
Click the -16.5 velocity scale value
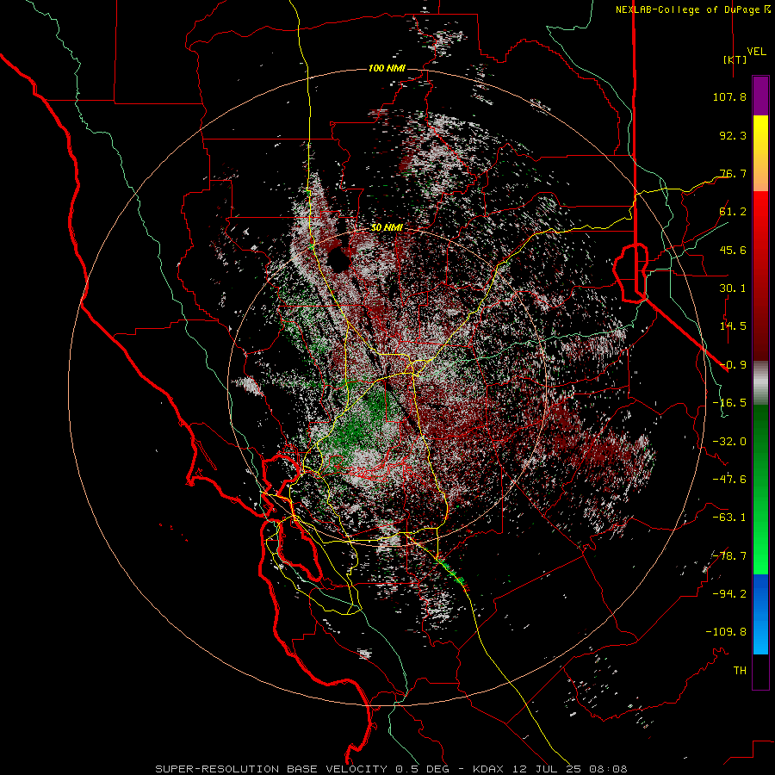(x=729, y=403)
